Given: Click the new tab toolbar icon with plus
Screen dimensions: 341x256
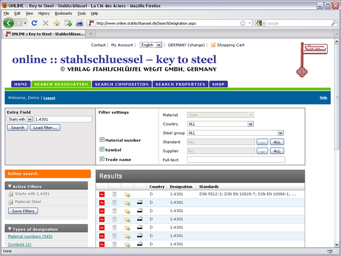Looking at the screenshot, I should pos(68,23).
